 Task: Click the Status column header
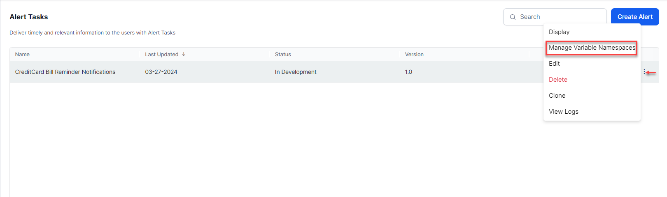coord(283,55)
